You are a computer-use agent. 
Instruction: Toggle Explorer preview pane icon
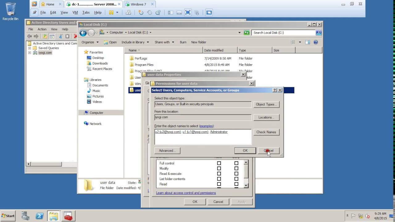308,42
